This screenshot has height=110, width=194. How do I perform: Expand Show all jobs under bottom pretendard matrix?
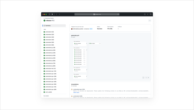(76, 77)
